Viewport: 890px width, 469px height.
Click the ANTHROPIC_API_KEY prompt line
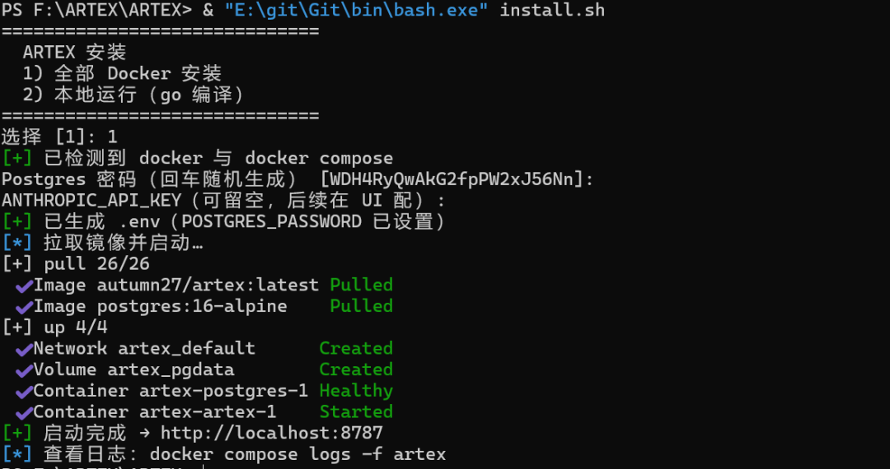(223, 201)
